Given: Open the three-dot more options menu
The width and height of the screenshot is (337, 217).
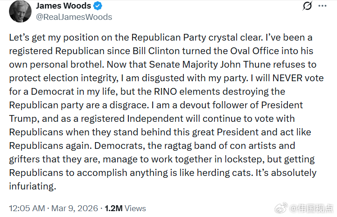Looking at the screenshot, I should (x=323, y=7).
